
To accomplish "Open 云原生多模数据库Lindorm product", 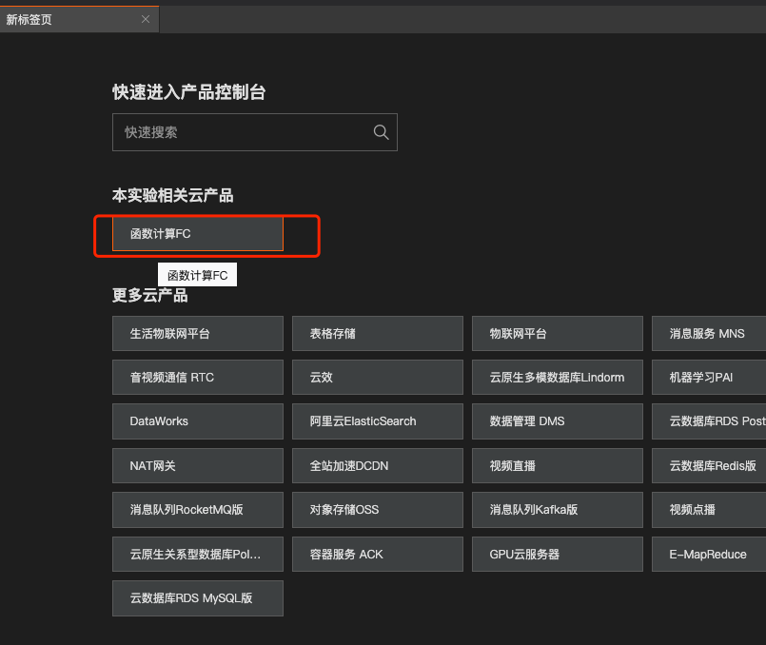I will point(558,378).
